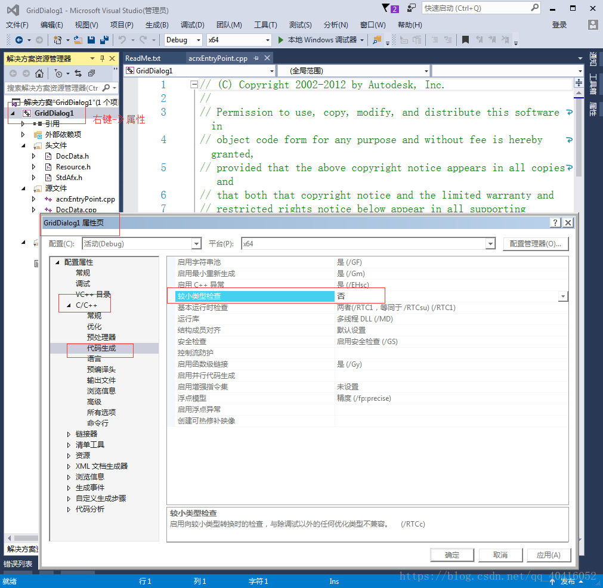Close the Solution Explorer panel
Image resolution: width=603 pixels, height=588 pixels.
[112, 58]
